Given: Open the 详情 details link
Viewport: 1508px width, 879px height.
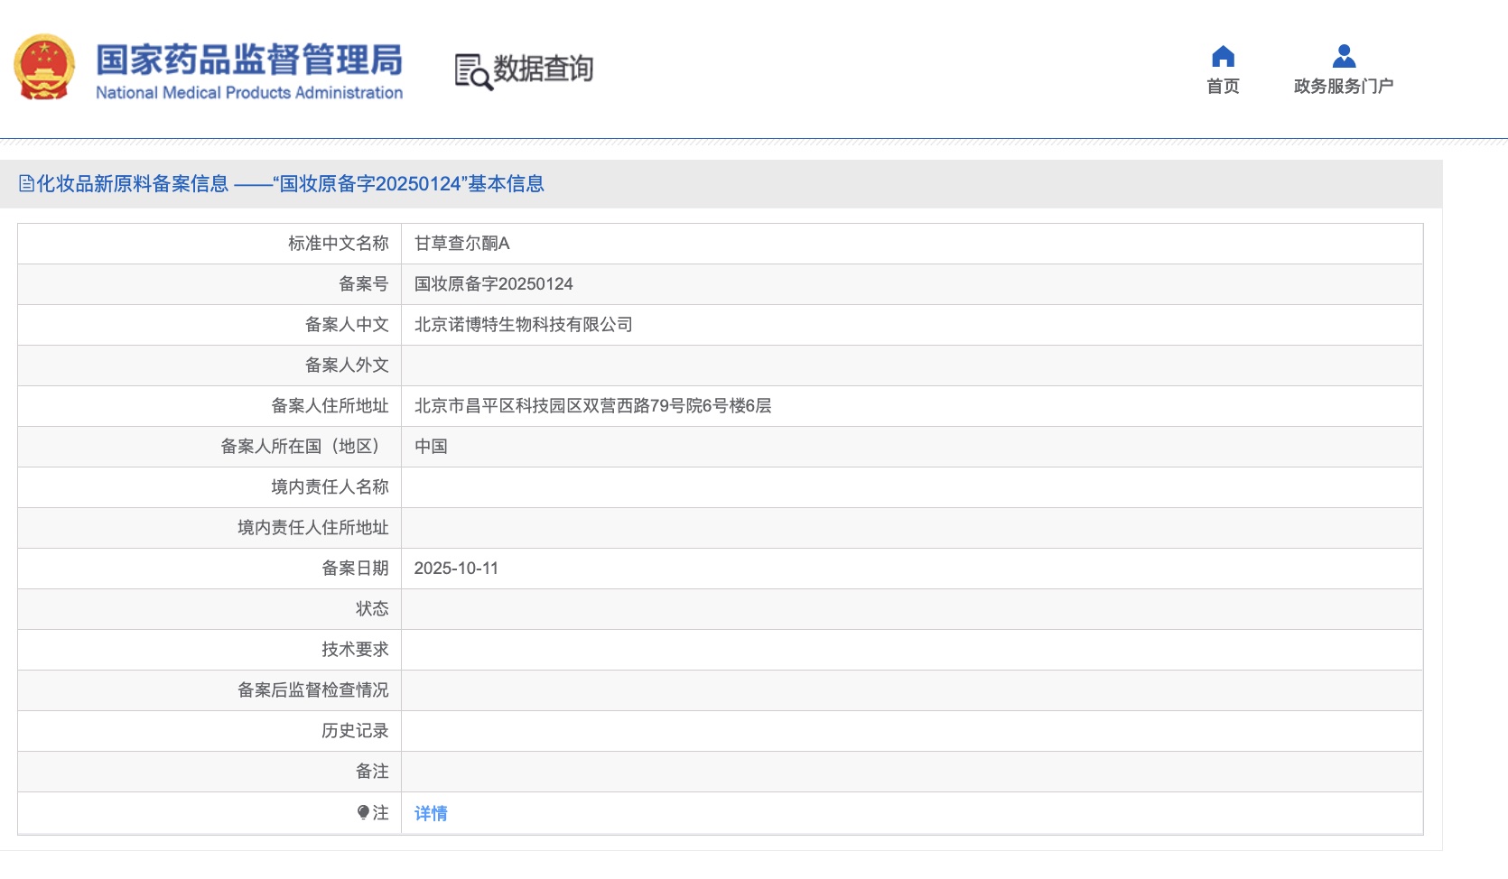Looking at the screenshot, I should coord(431,813).
